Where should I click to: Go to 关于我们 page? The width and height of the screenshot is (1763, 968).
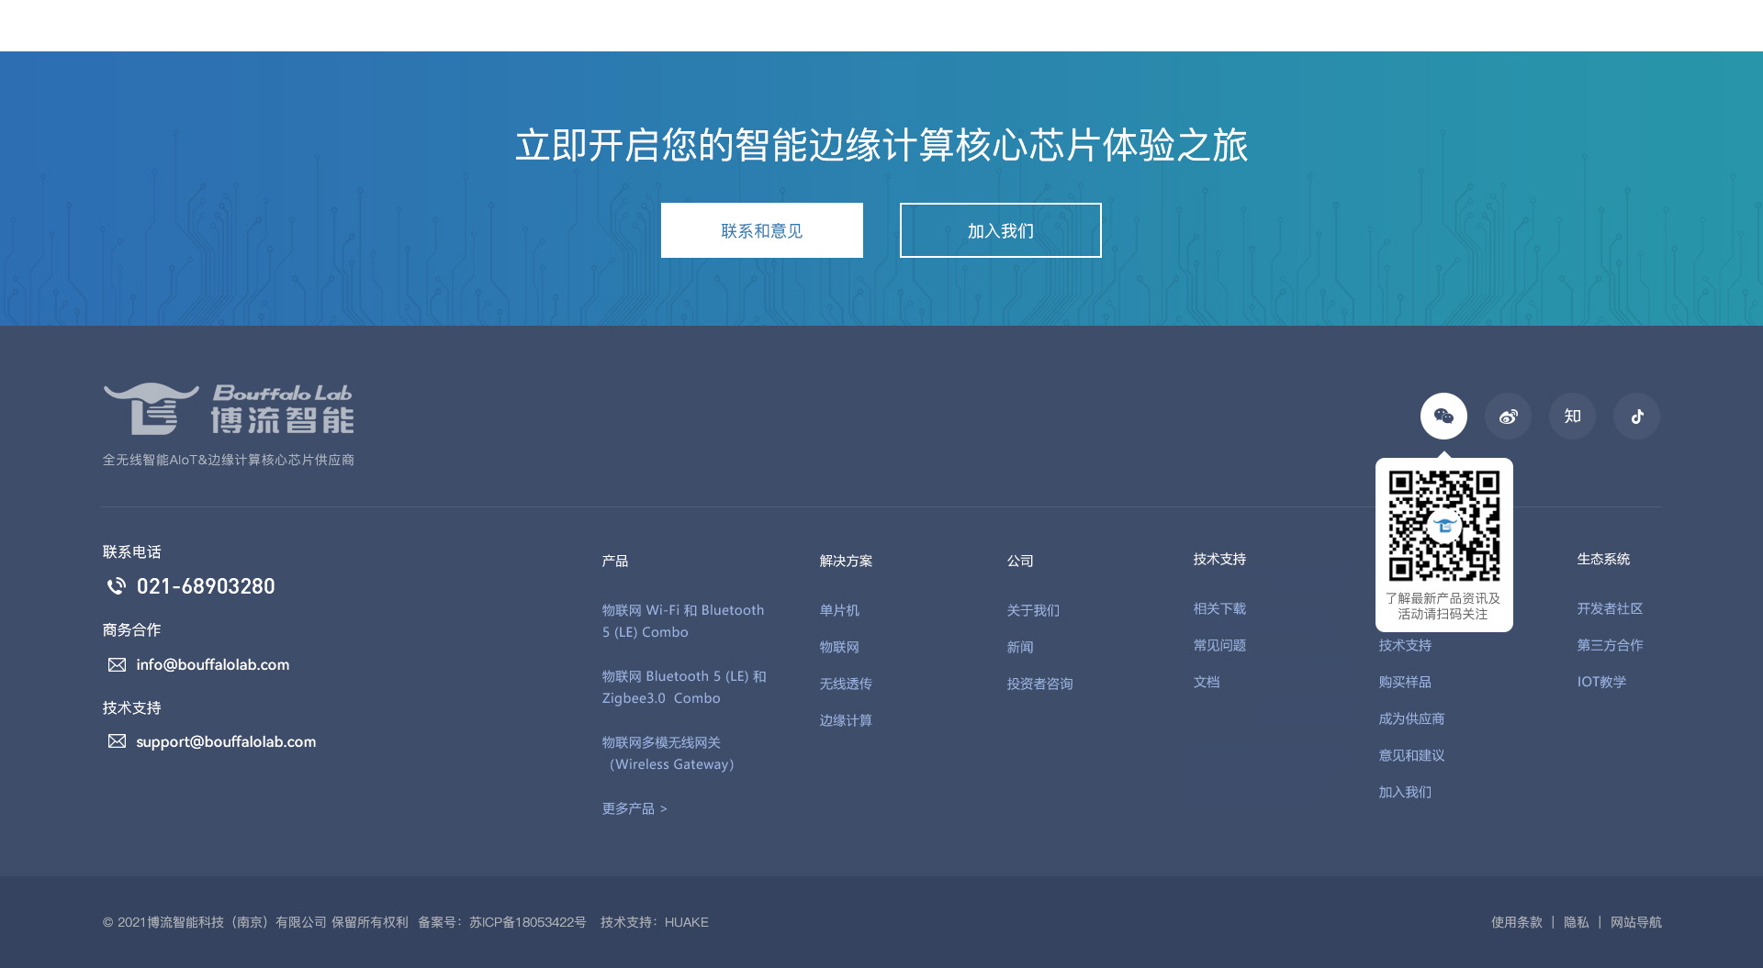(x=1033, y=610)
